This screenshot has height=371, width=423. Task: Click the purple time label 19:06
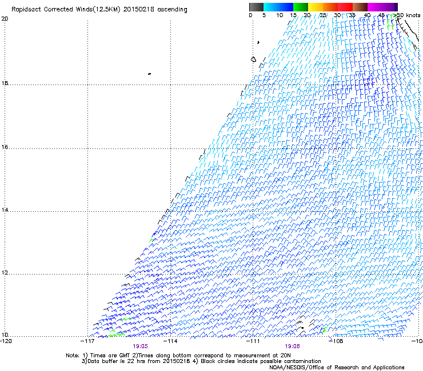293,346
